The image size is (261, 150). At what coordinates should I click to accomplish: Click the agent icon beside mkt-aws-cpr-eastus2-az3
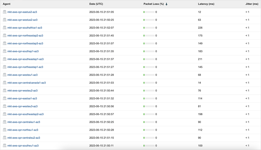click(5, 12)
